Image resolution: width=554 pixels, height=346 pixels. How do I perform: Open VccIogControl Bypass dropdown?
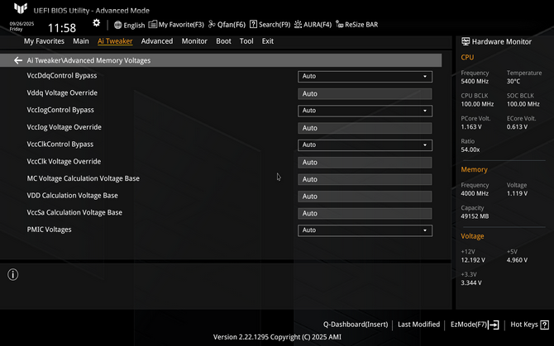coord(365,111)
